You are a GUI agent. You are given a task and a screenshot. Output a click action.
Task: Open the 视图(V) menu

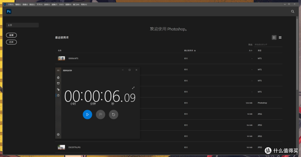click(68, 4)
